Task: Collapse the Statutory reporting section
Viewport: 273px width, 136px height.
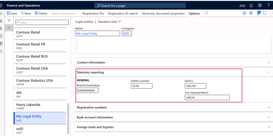Action: pos(269,72)
